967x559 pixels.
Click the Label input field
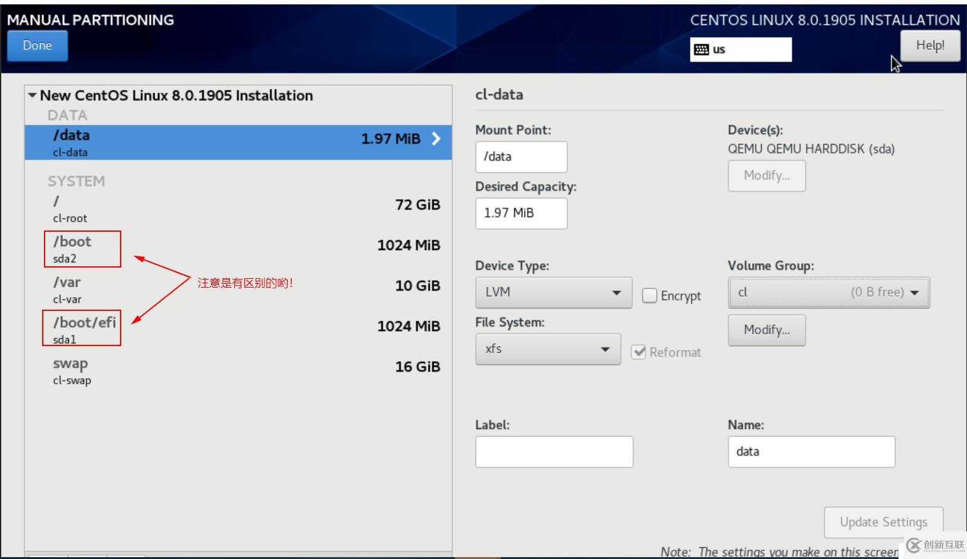click(554, 452)
